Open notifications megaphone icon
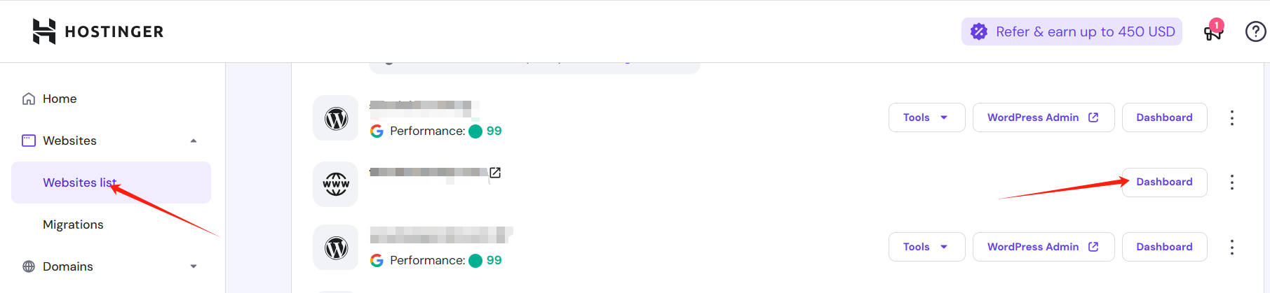The image size is (1270, 293). 1212,31
